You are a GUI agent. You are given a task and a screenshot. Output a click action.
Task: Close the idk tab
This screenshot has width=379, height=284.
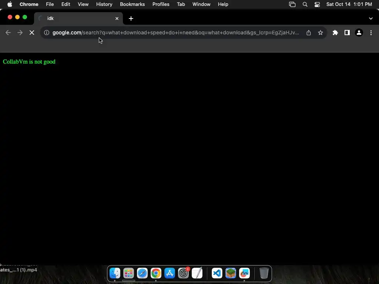[x=117, y=18]
